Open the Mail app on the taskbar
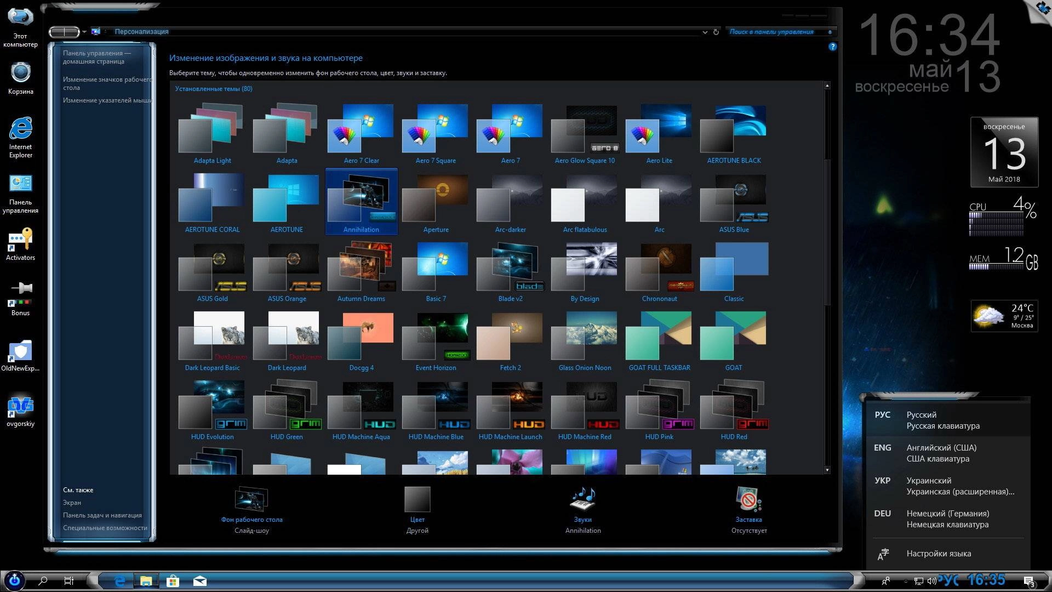Image resolution: width=1052 pixels, height=592 pixels. pyautogui.click(x=200, y=580)
